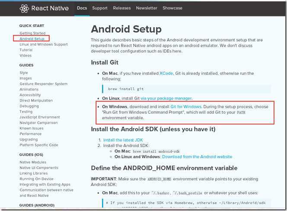The width and height of the screenshot is (287, 211).
Task: Open Direct Manipulation guide
Action: [36, 100]
